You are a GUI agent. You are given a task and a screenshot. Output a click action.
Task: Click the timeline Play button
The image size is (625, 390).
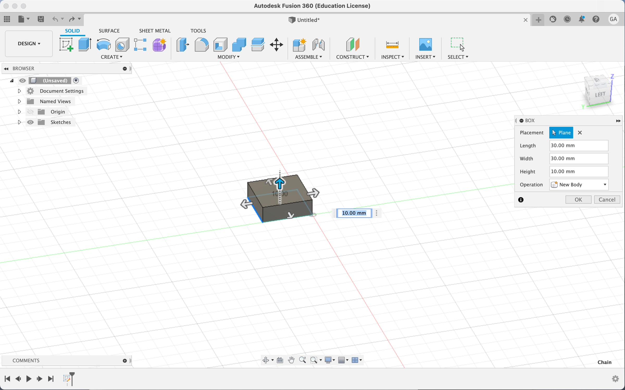click(29, 379)
